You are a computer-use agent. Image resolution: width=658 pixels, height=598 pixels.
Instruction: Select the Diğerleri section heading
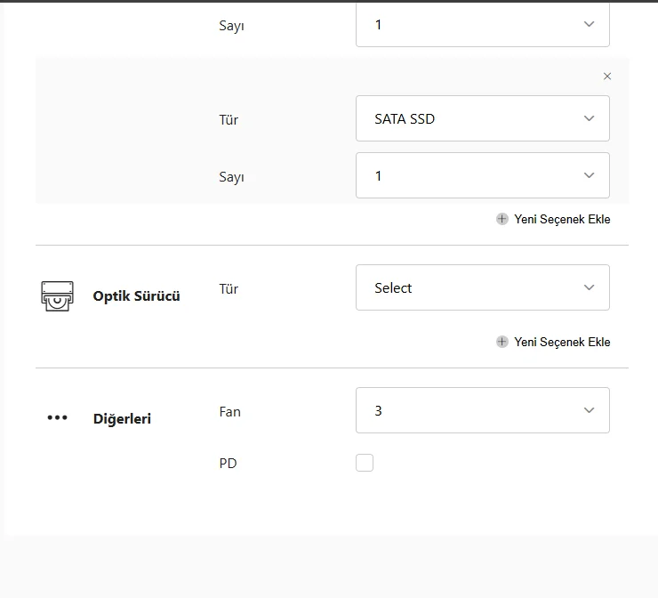tap(122, 418)
